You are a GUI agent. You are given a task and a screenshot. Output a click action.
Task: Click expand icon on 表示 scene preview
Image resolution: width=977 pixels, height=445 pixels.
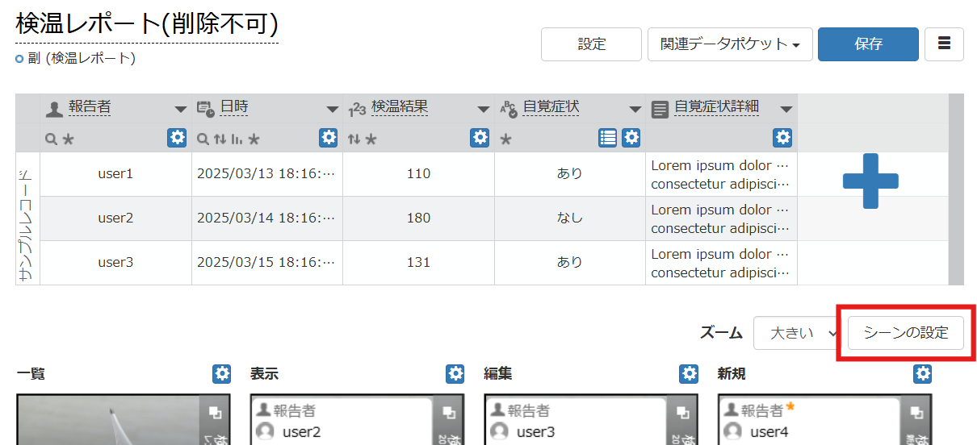(x=448, y=413)
